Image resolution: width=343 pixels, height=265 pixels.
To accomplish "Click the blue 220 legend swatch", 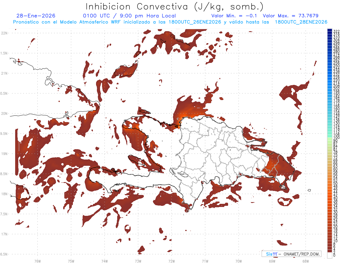I will tap(330, 79).
